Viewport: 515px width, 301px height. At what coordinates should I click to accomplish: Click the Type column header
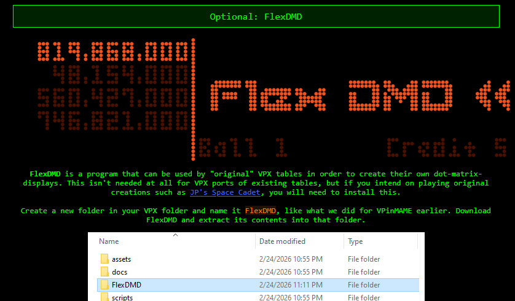(355, 241)
